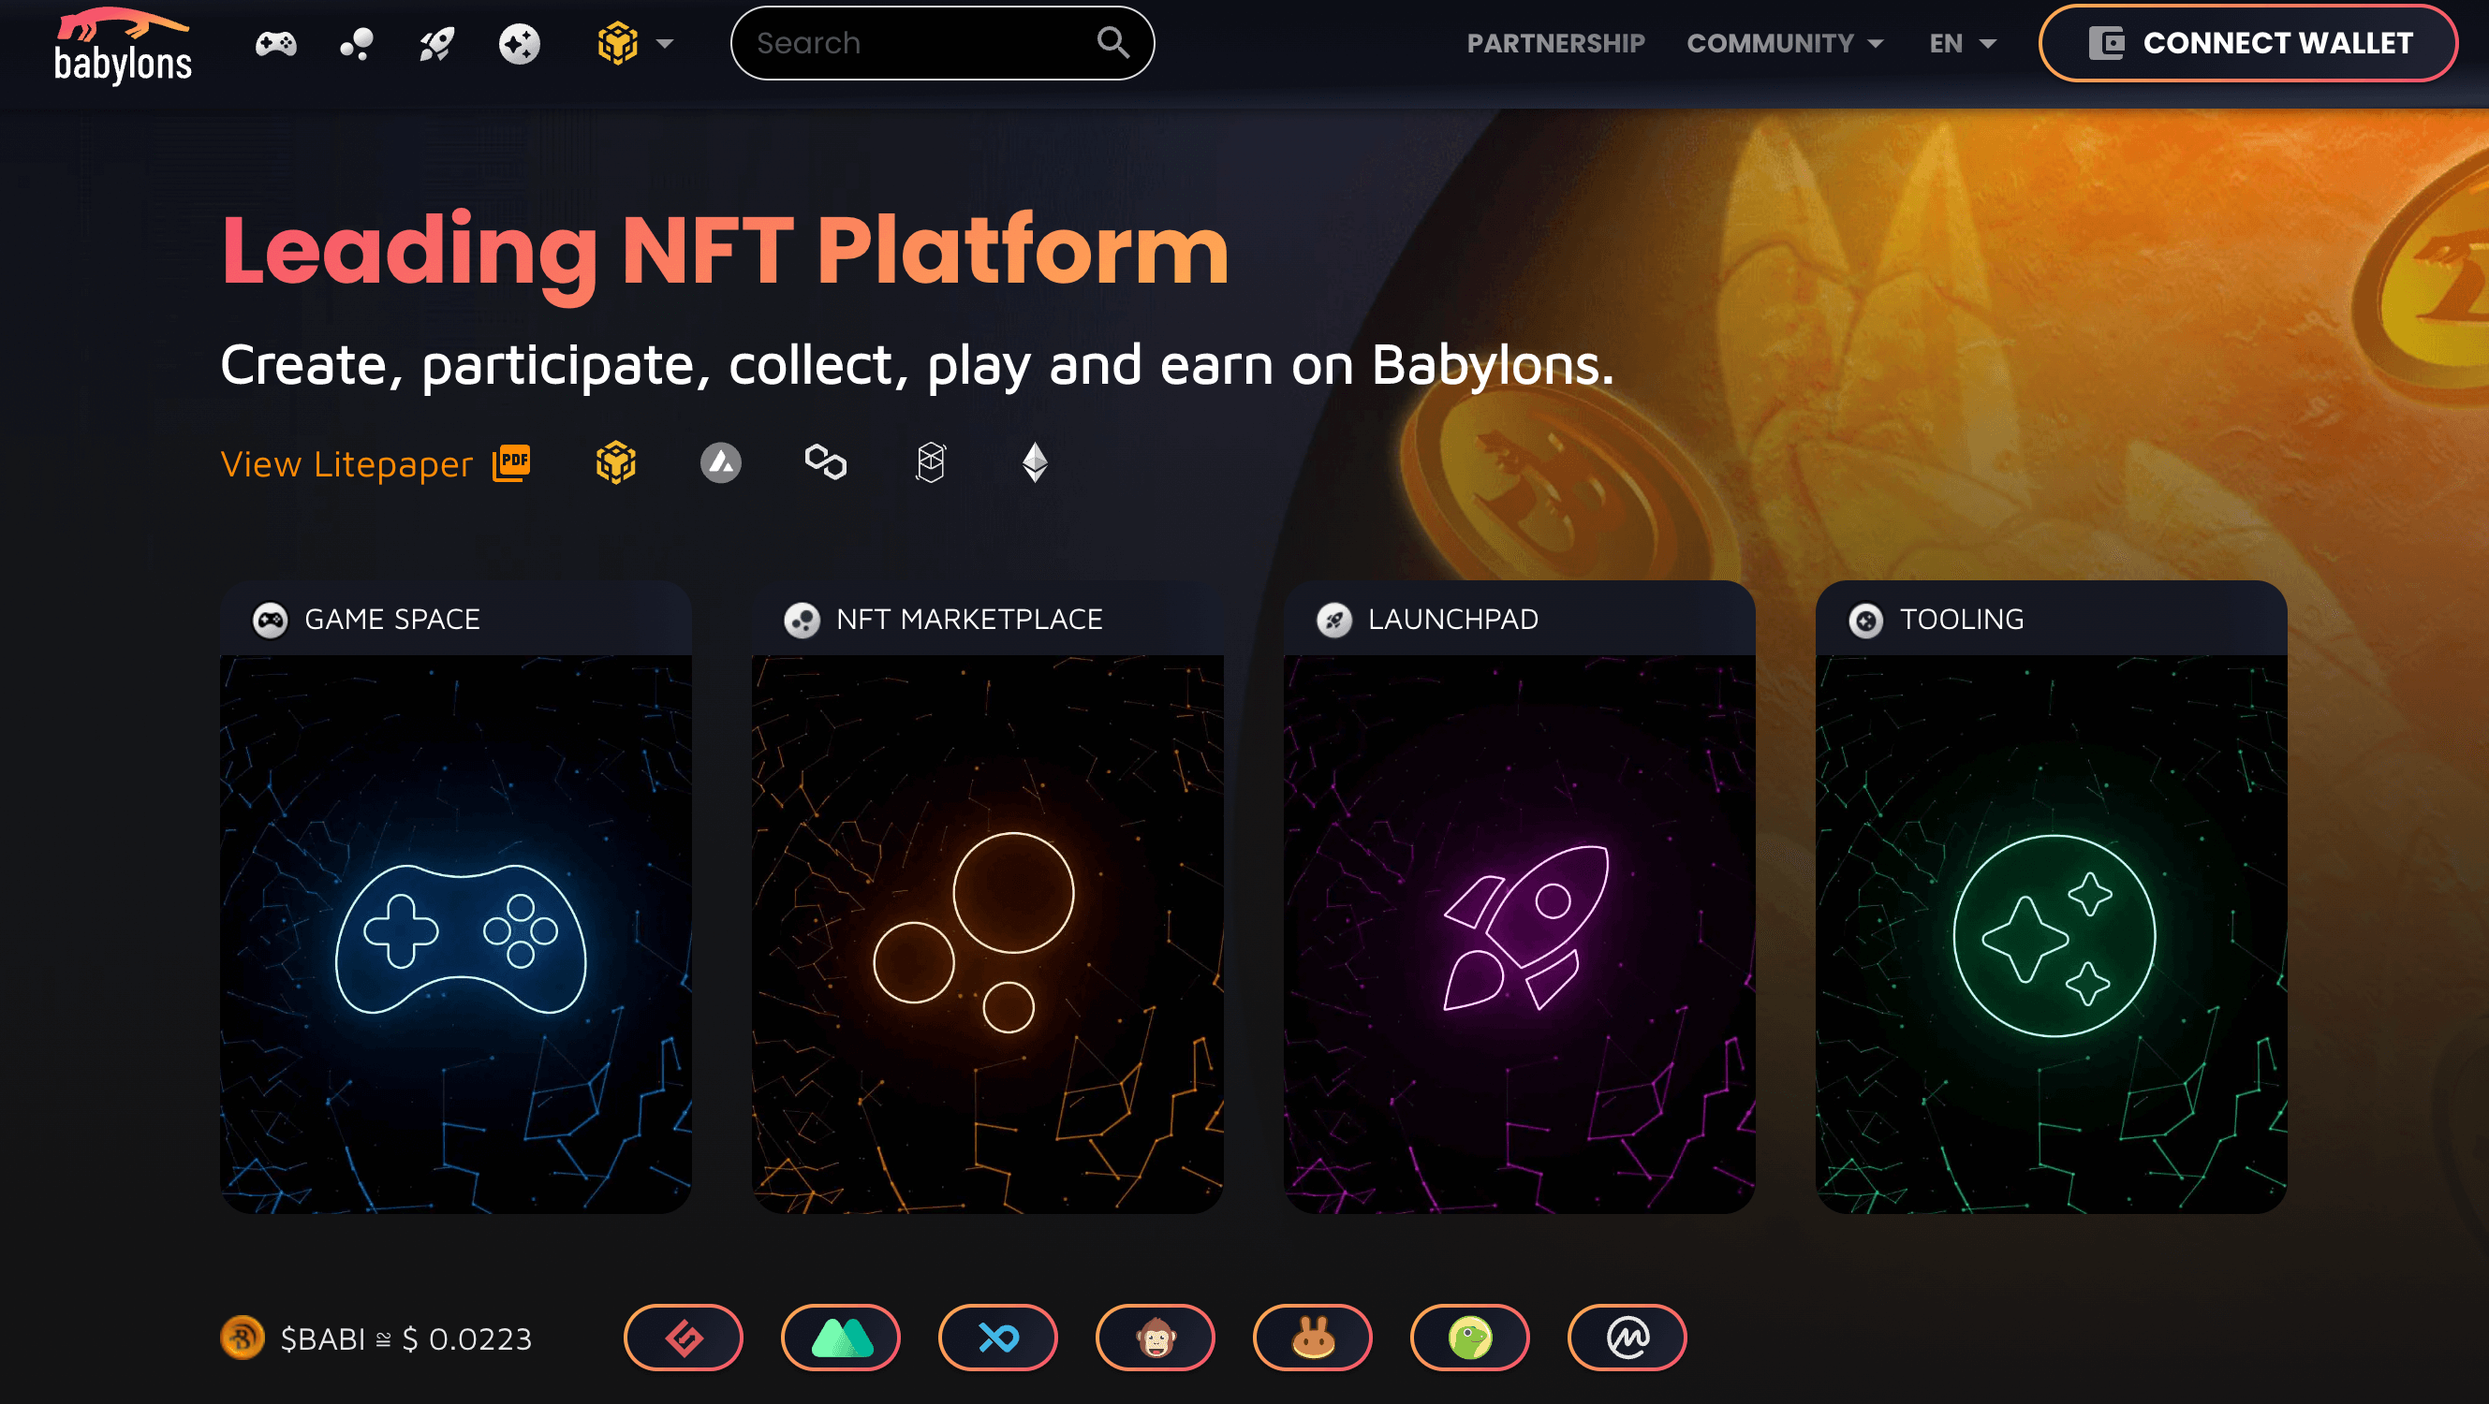2489x1404 pixels.
Task: Click the purple rocket card image
Action: [1519, 934]
